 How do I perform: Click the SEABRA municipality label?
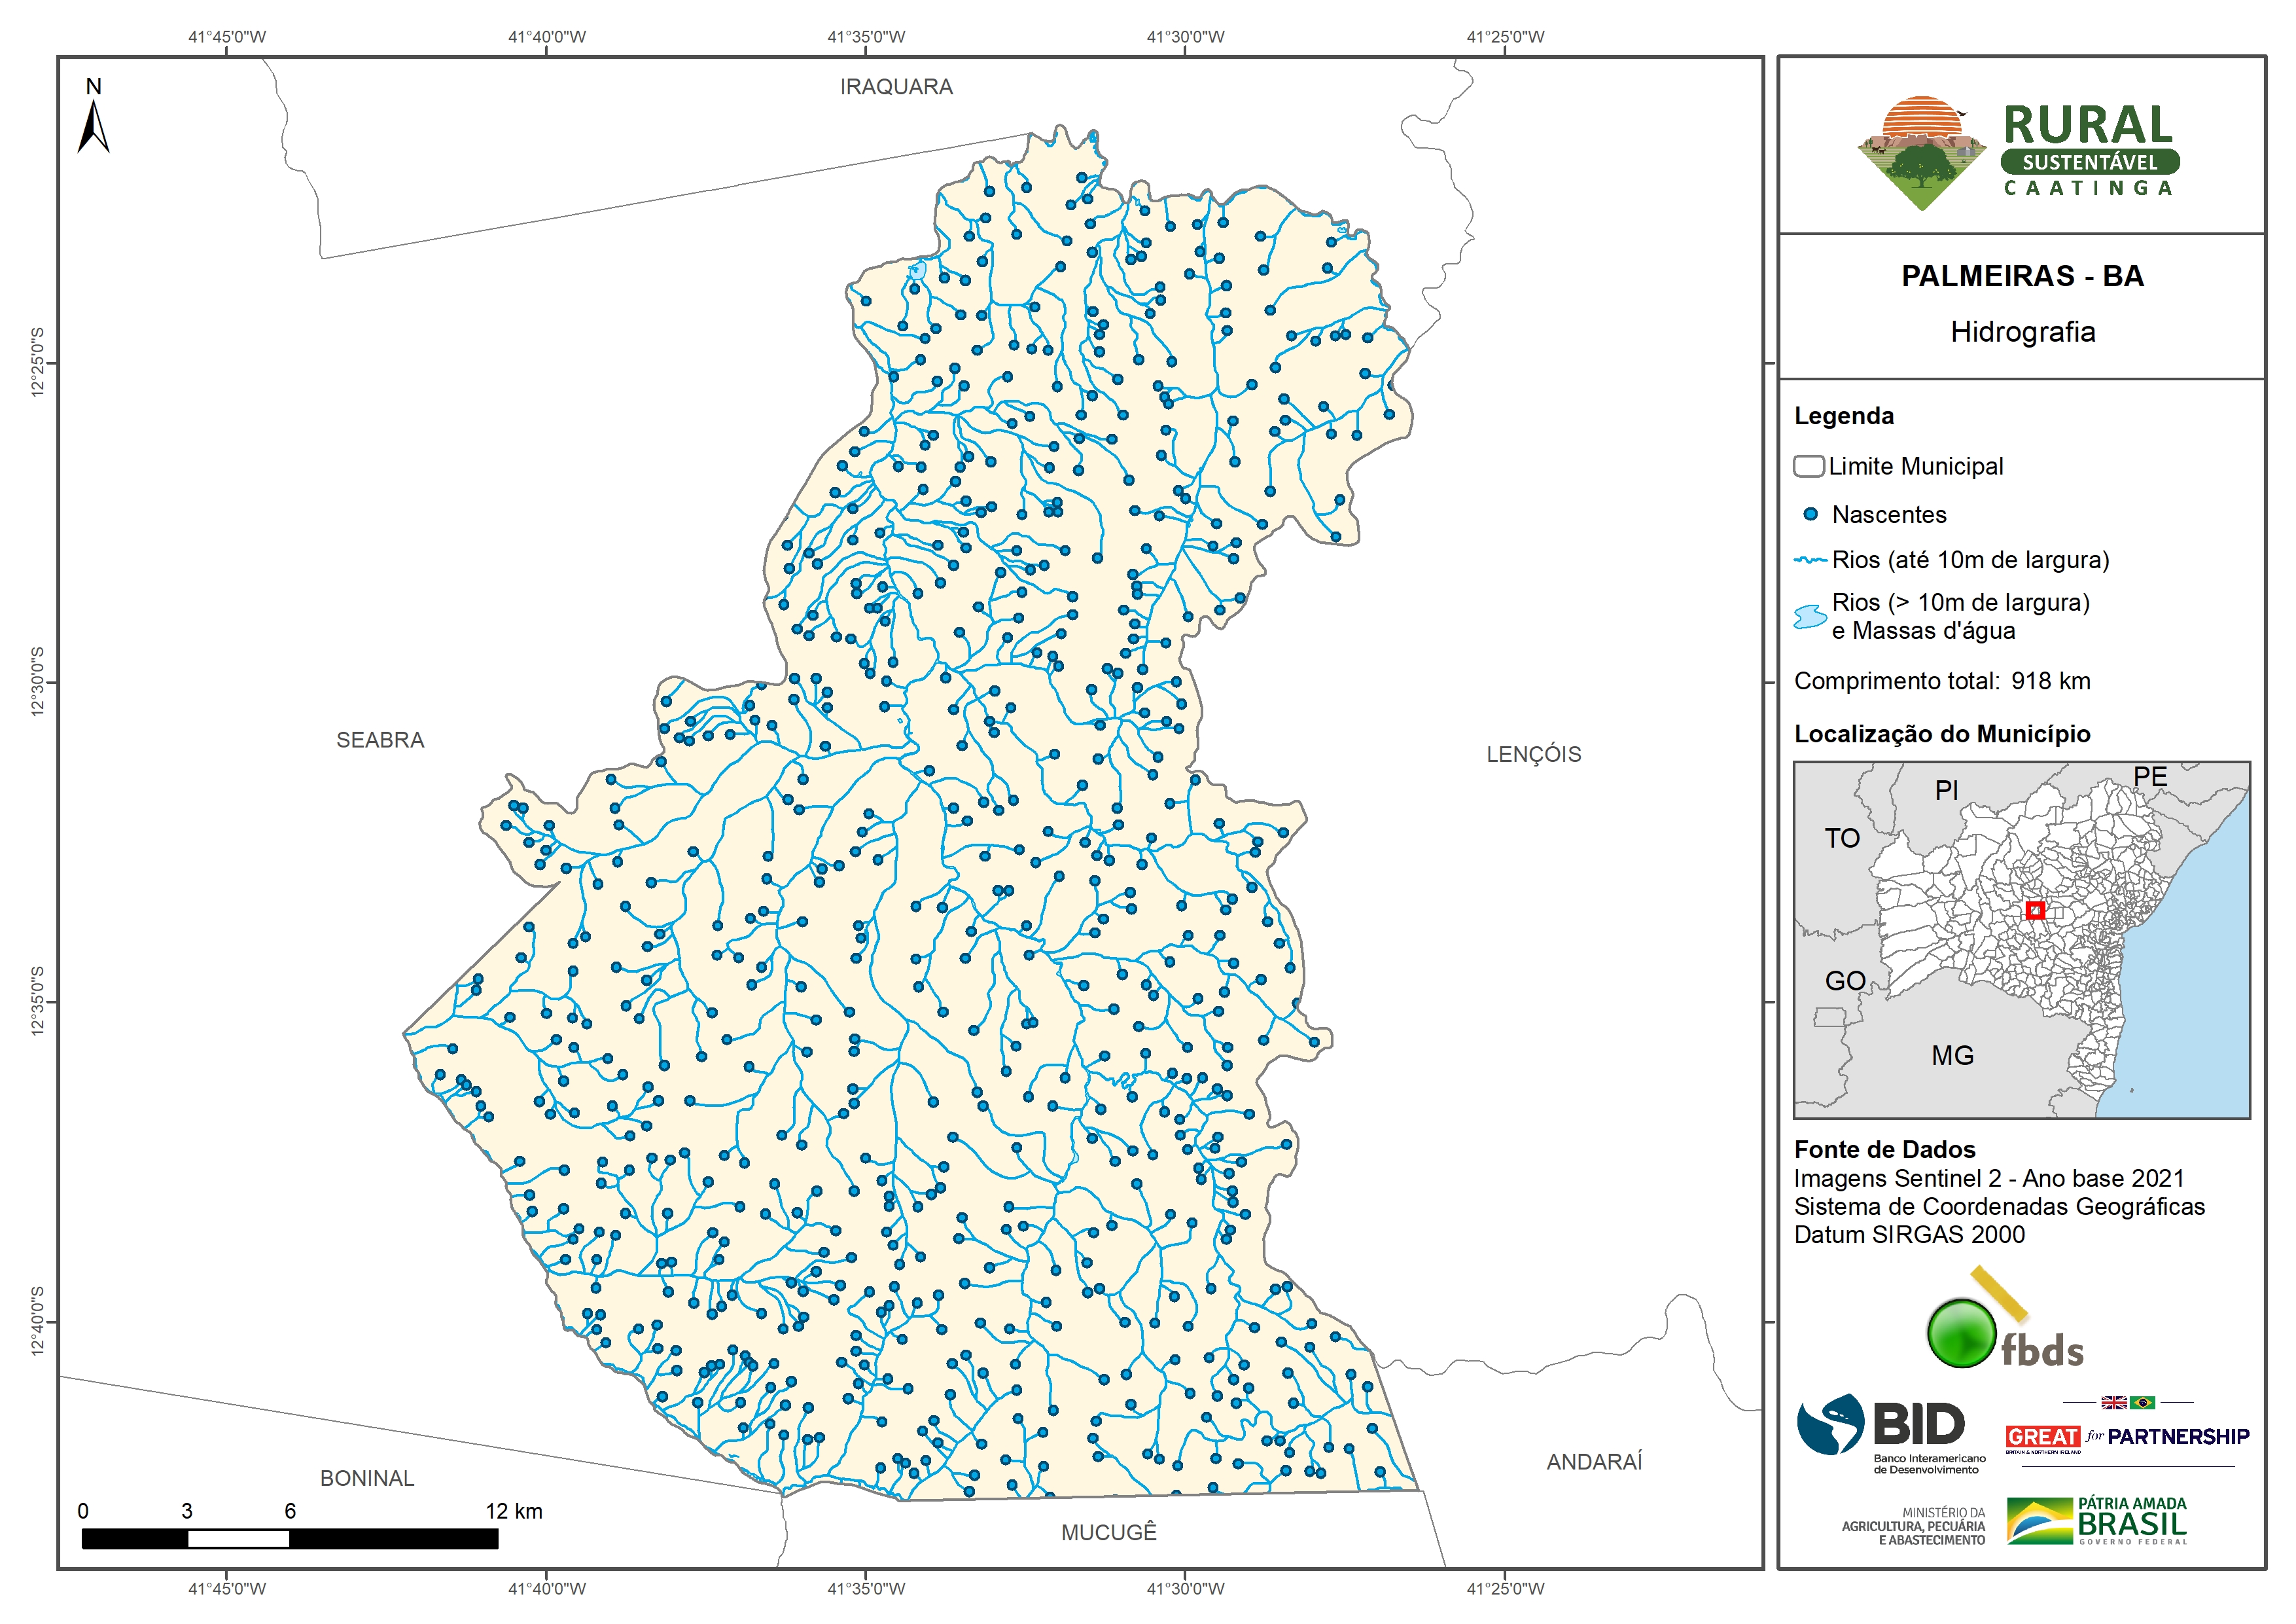pos(380,740)
